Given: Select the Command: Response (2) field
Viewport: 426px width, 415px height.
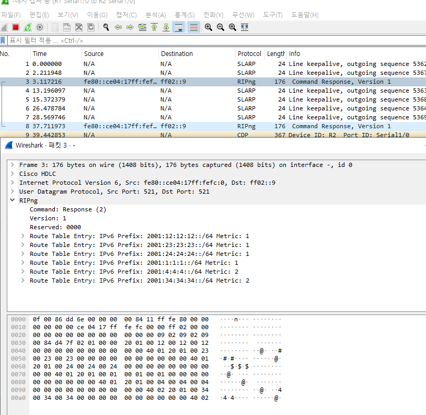Looking at the screenshot, I should pos(68,209).
